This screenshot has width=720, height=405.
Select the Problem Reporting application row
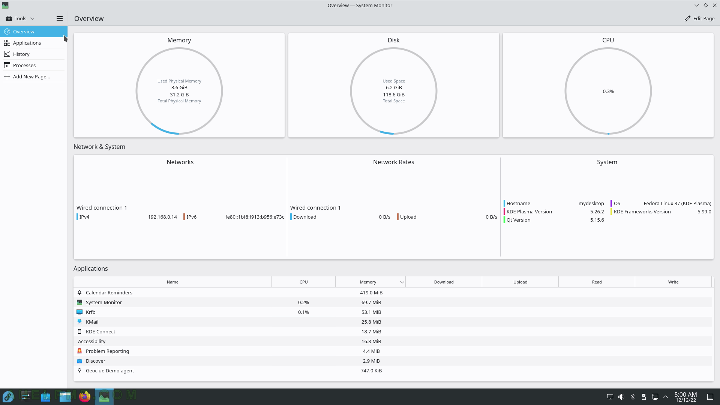point(393,351)
